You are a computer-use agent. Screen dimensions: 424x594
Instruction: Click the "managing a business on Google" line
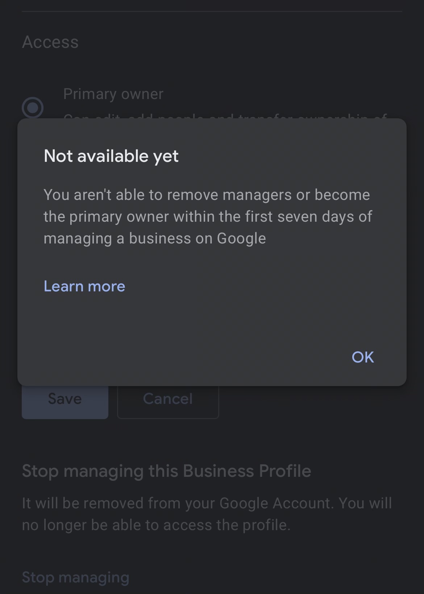155,238
